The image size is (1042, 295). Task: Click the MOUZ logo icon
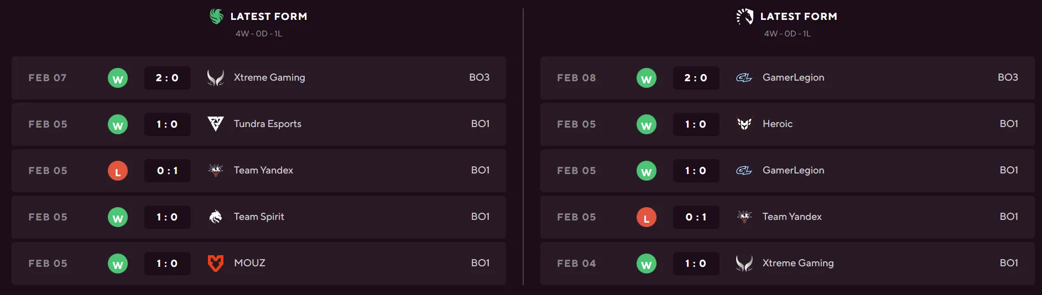coord(216,263)
